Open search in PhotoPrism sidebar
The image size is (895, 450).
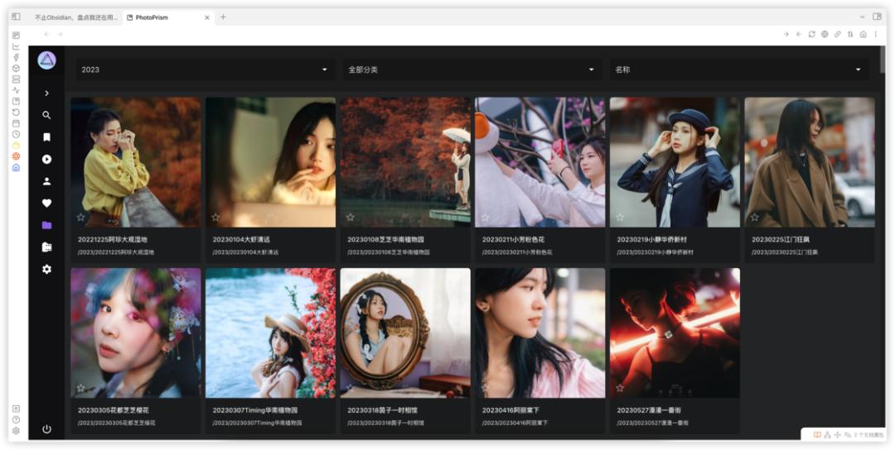tap(46, 115)
